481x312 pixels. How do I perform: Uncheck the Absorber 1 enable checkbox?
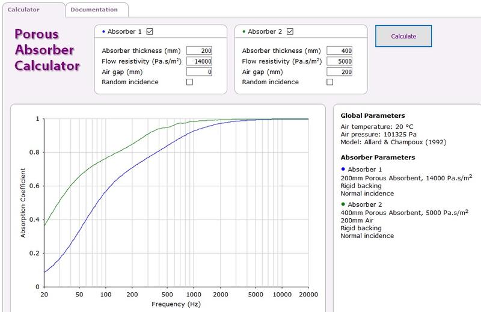tap(150, 32)
